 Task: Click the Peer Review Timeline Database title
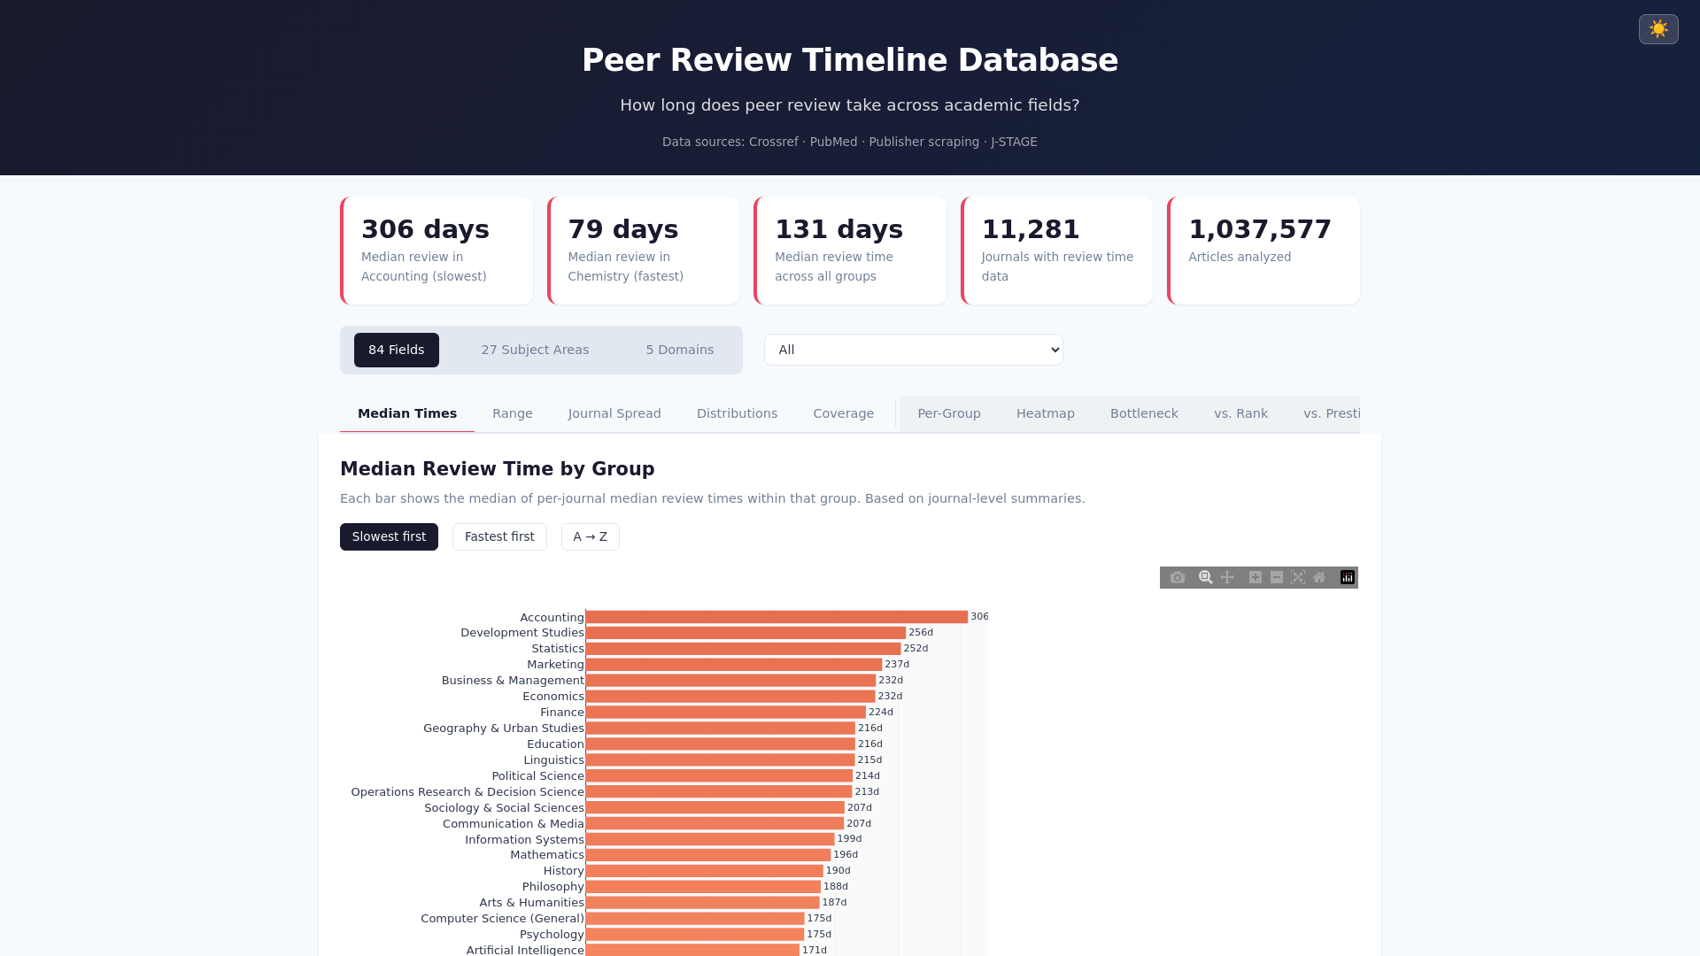click(x=850, y=60)
